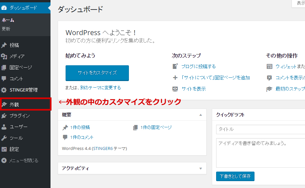This screenshot has width=305, height=188.
Task: Collapse the 概要 panel using its arrow
Action: [200, 115]
